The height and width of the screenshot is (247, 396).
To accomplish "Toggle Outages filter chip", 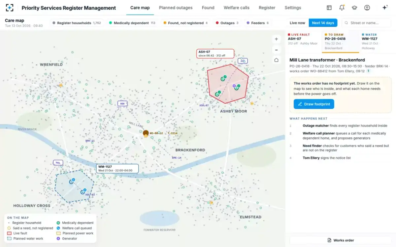I will (227, 23).
